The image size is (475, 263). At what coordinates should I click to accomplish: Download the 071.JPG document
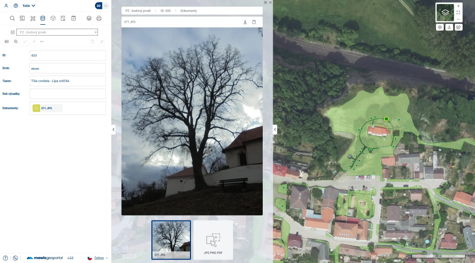245,22
